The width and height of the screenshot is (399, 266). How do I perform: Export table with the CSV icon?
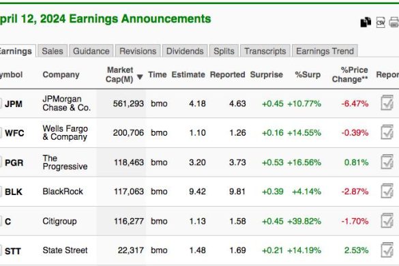381,23
